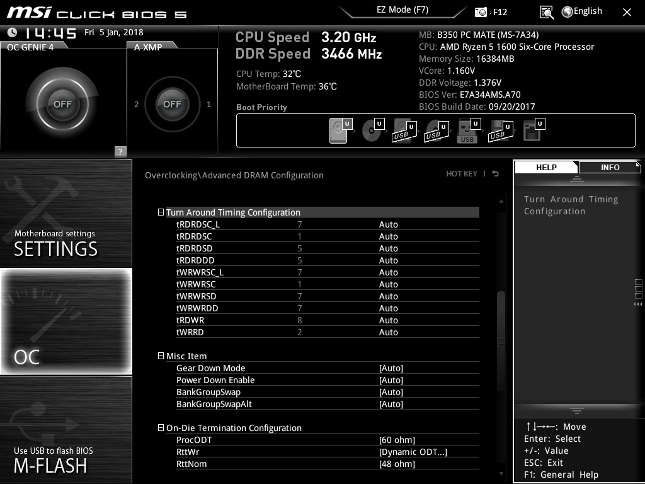645x484 pixels.
Task: Click the Overclocking\Advanced DRAM Configuration breadcrumb
Action: point(234,175)
